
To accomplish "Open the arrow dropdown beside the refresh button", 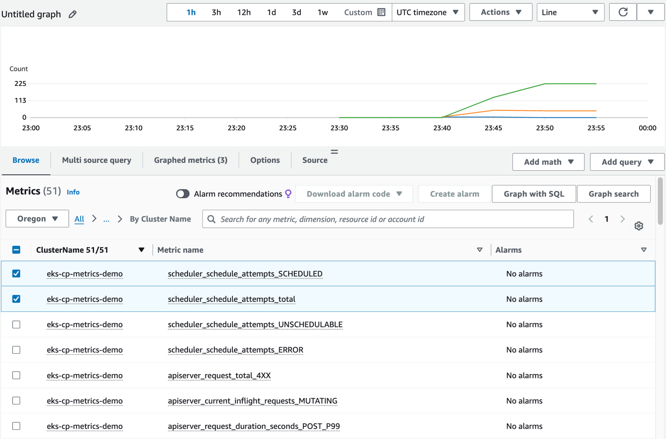I will [651, 12].
